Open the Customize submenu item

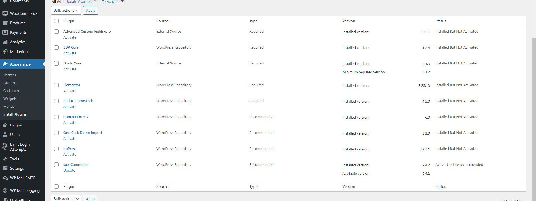[x=12, y=90]
